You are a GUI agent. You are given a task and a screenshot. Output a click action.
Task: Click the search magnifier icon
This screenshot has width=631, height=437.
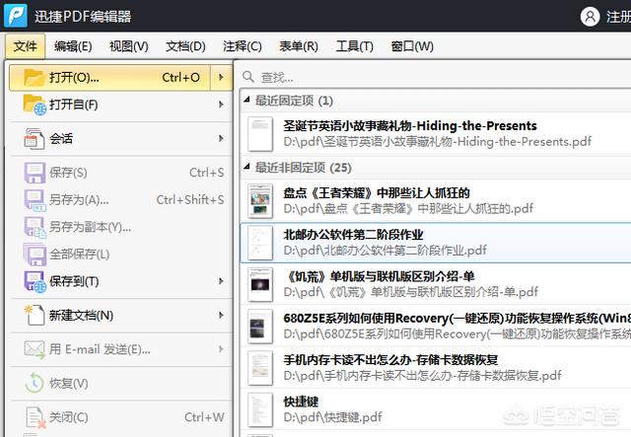(x=248, y=77)
